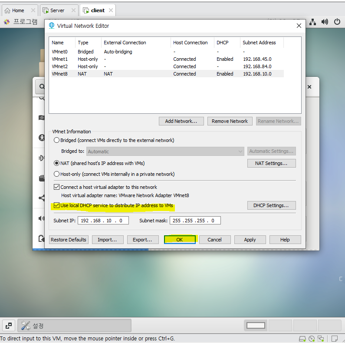Select the VMnet1 Host-only network row
Screen dimensions: 345x343
pyautogui.click(x=167, y=59)
